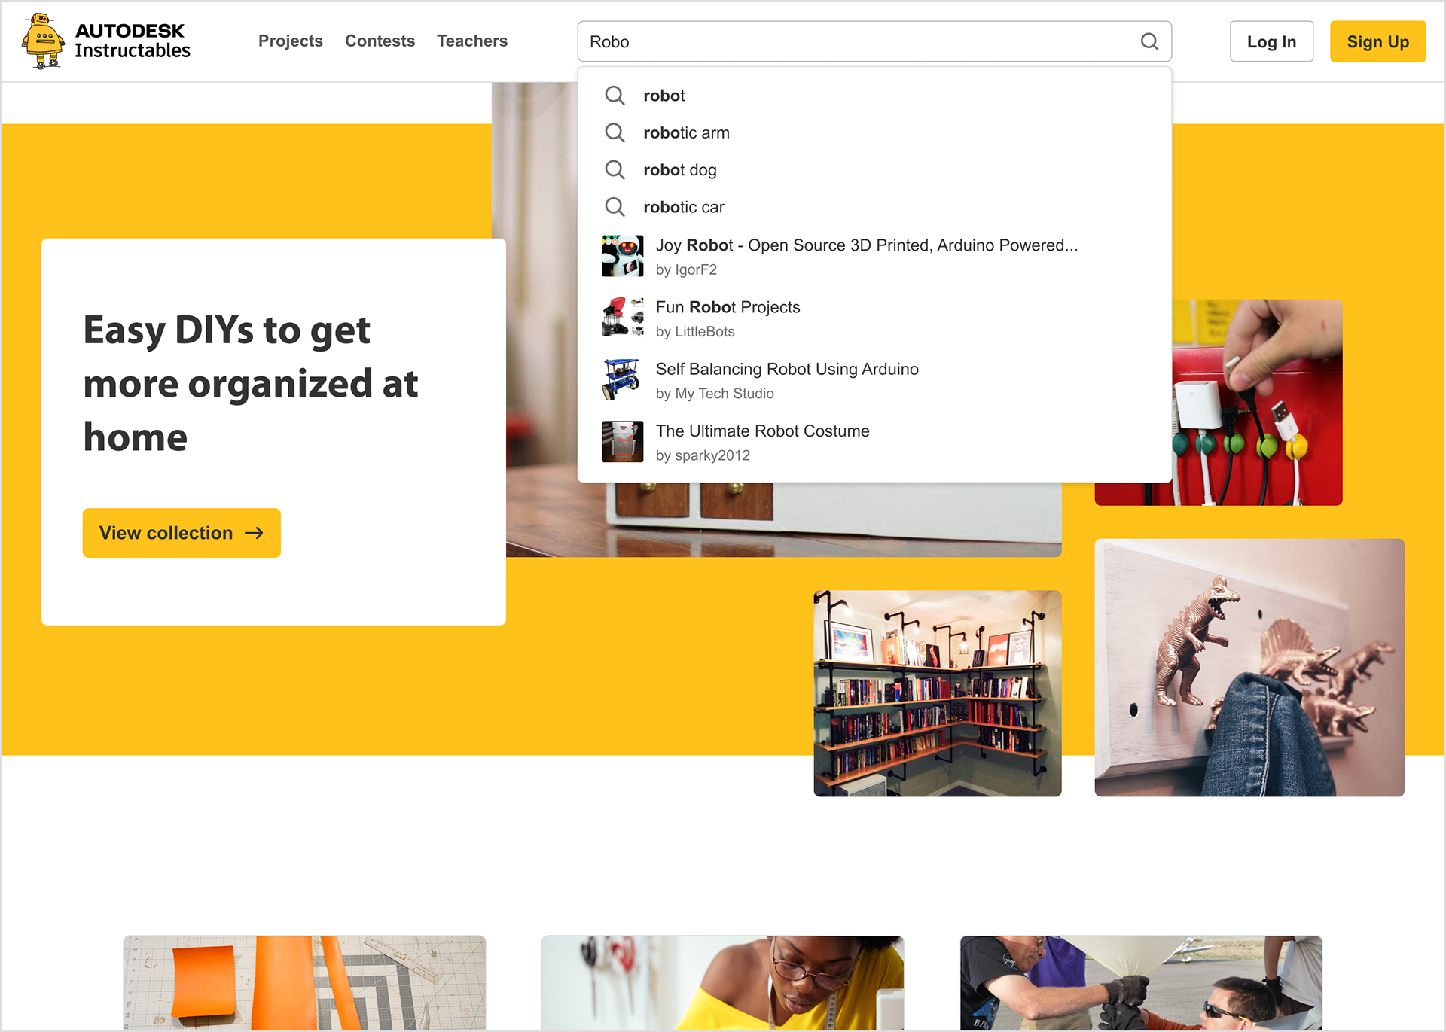Open the Joy Robot project thumbnail
The height and width of the screenshot is (1032, 1446).
click(622, 256)
